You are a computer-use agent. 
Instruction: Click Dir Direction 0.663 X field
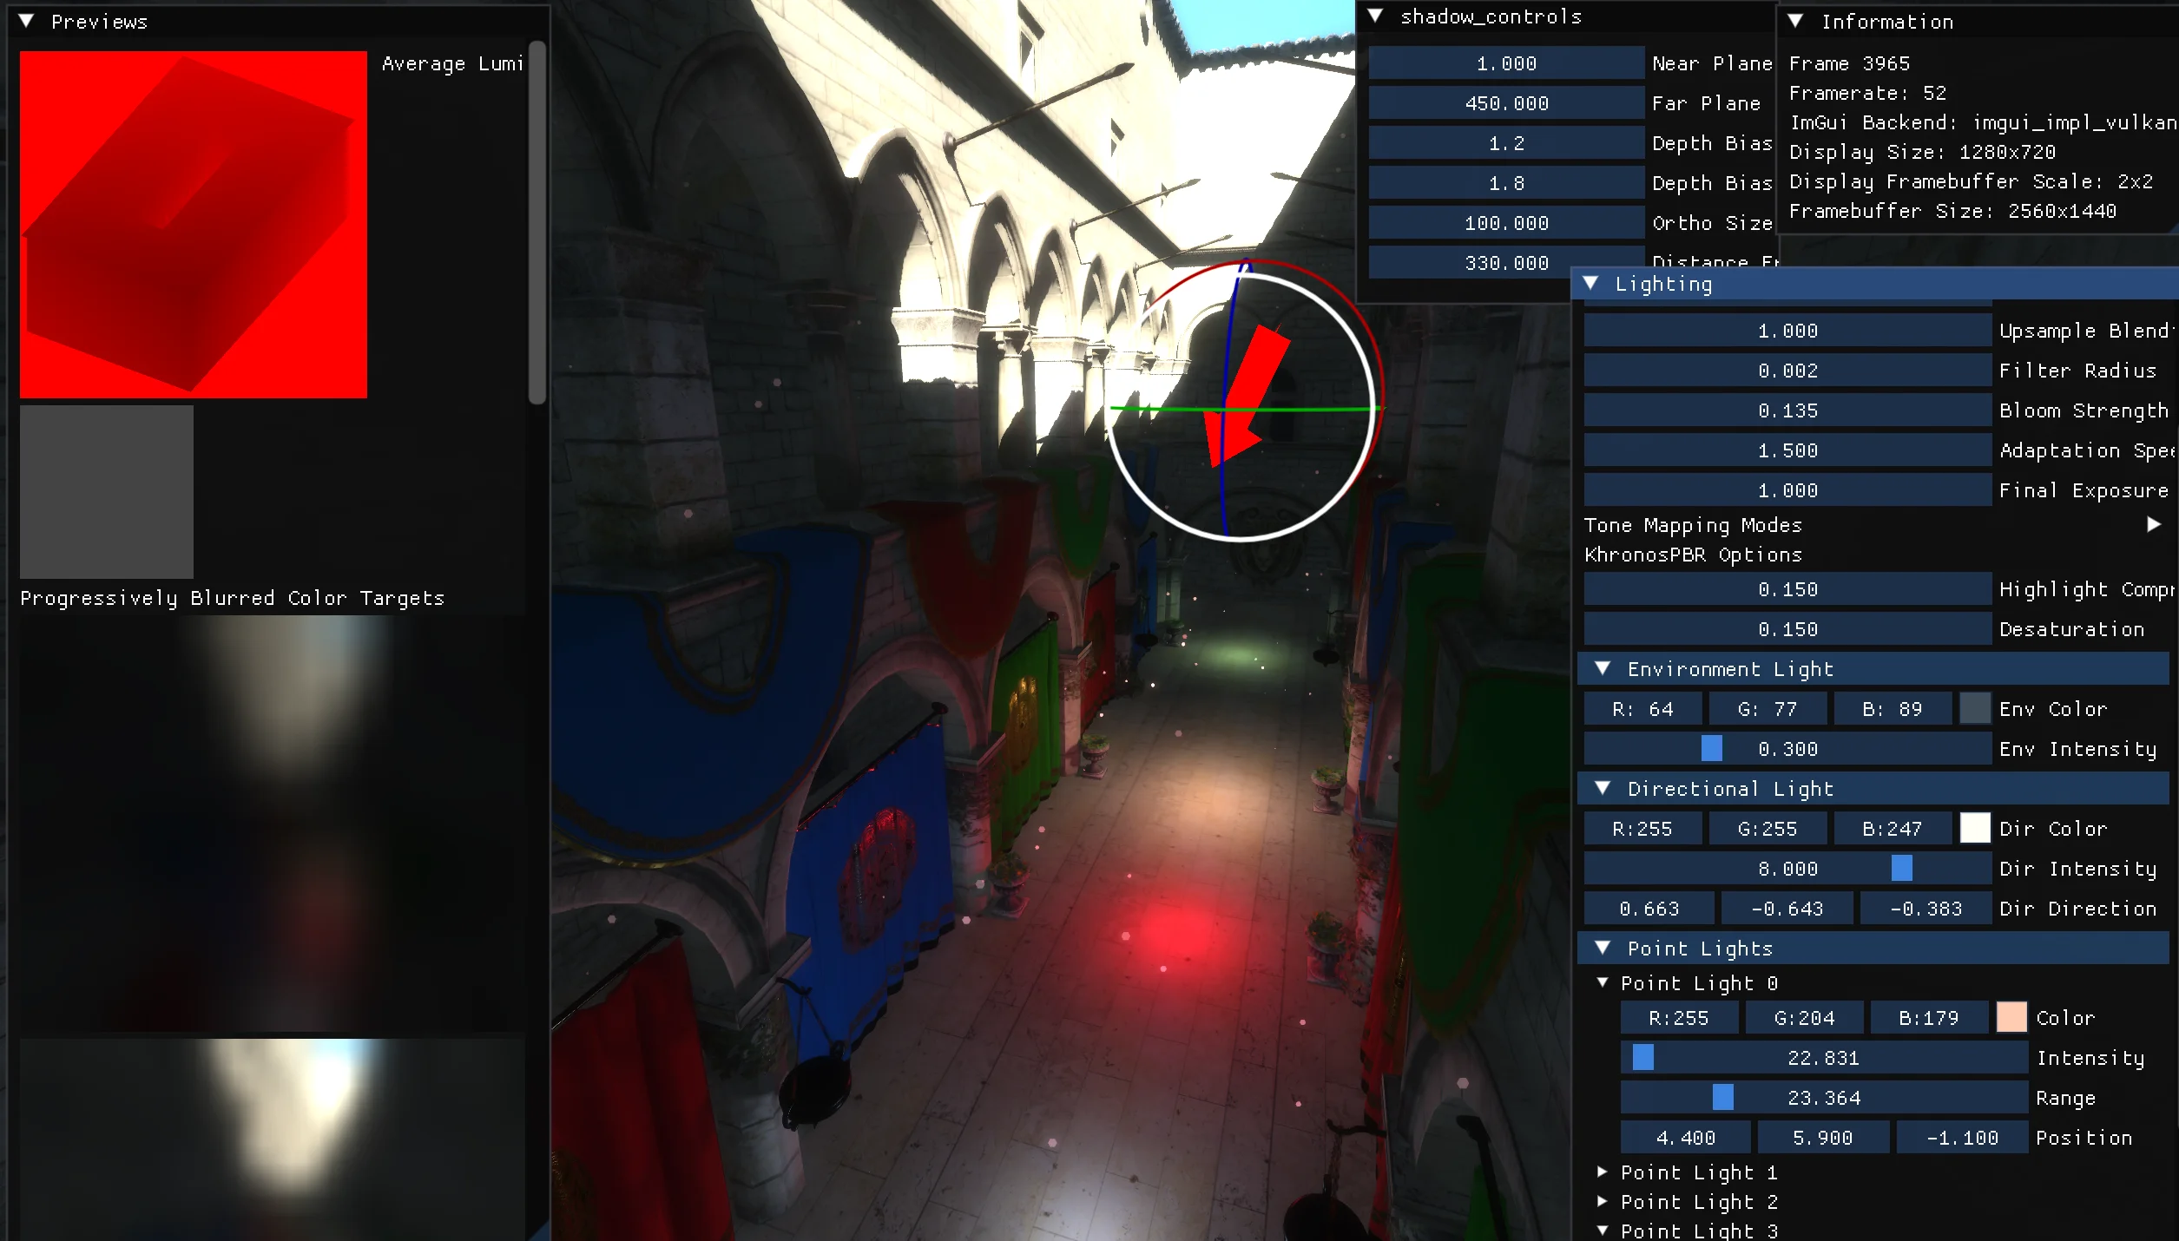coord(1649,908)
